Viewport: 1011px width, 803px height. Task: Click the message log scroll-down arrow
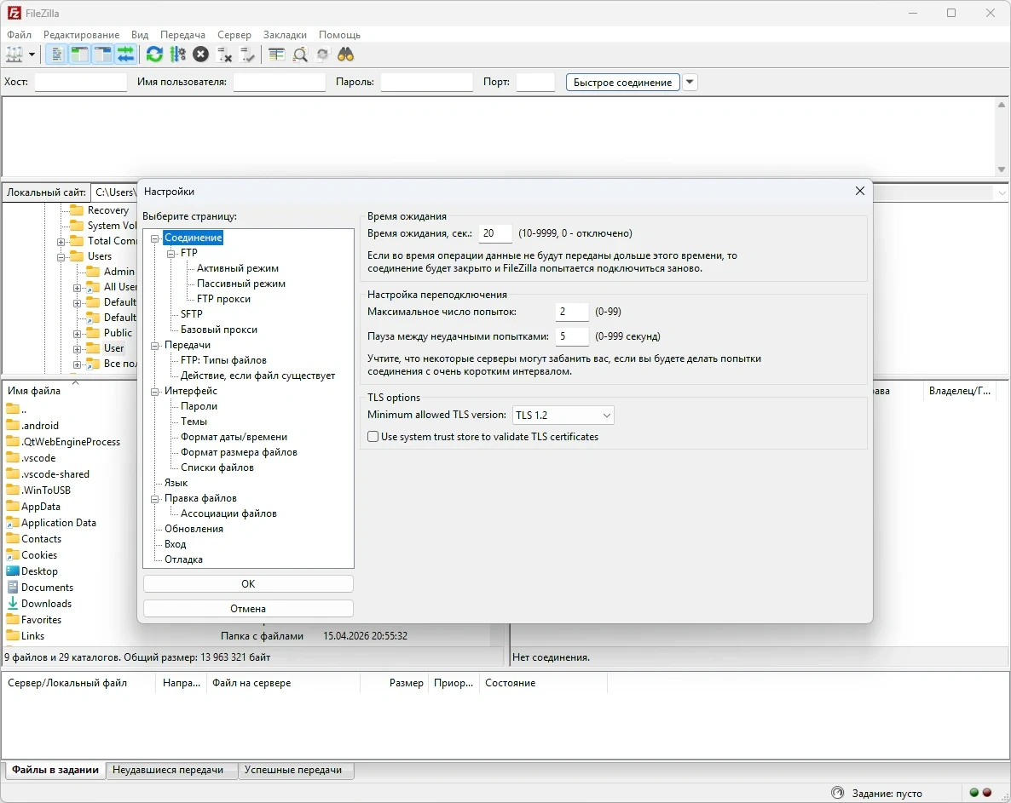1002,169
